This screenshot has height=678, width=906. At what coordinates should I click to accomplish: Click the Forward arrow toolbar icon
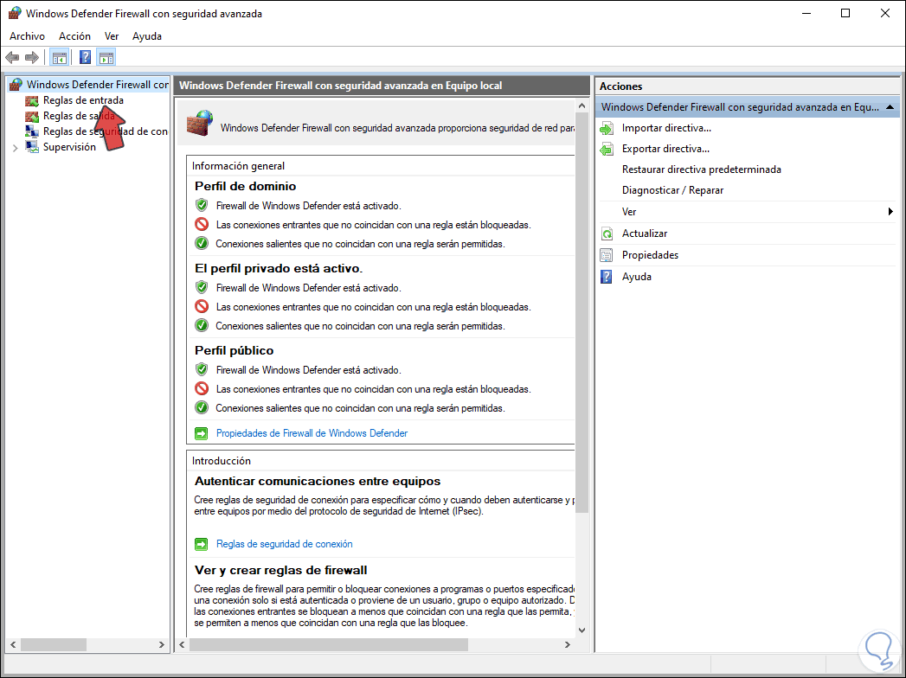point(32,57)
